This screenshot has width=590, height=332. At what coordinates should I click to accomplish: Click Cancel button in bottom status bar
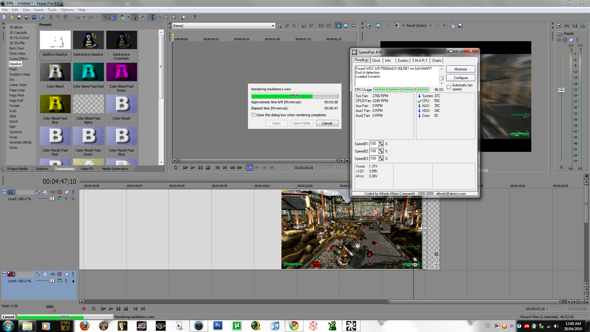tap(8, 317)
